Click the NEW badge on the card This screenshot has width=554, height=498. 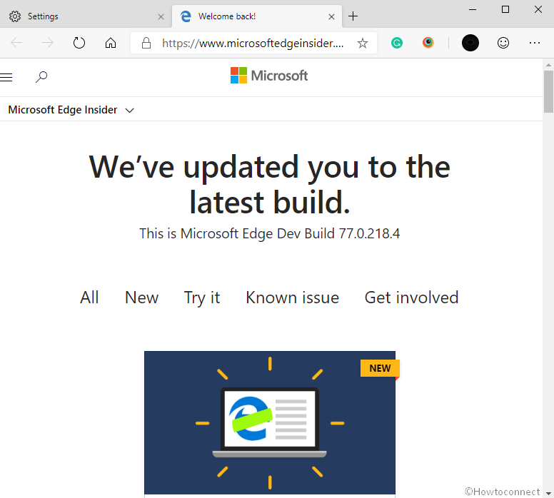pos(381,368)
